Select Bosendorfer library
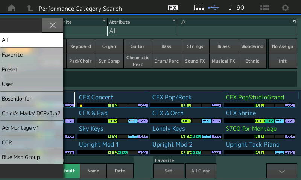 [32, 99]
